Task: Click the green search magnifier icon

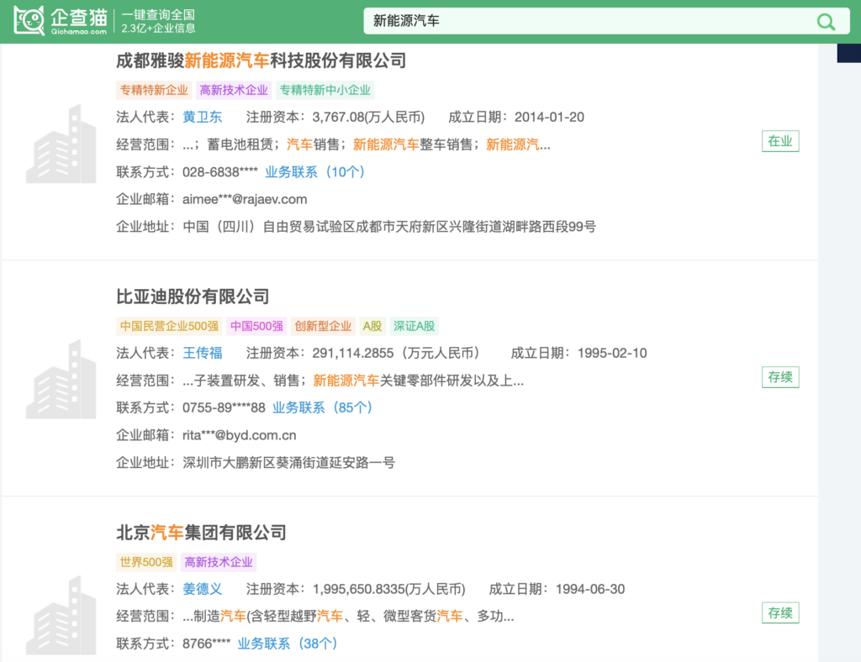Action: point(826,22)
